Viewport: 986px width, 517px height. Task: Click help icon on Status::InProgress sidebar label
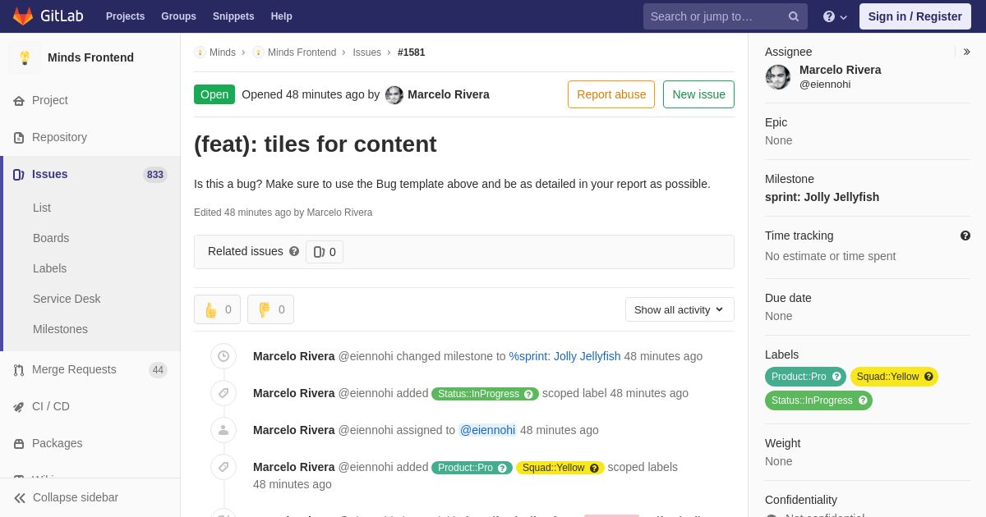(863, 400)
